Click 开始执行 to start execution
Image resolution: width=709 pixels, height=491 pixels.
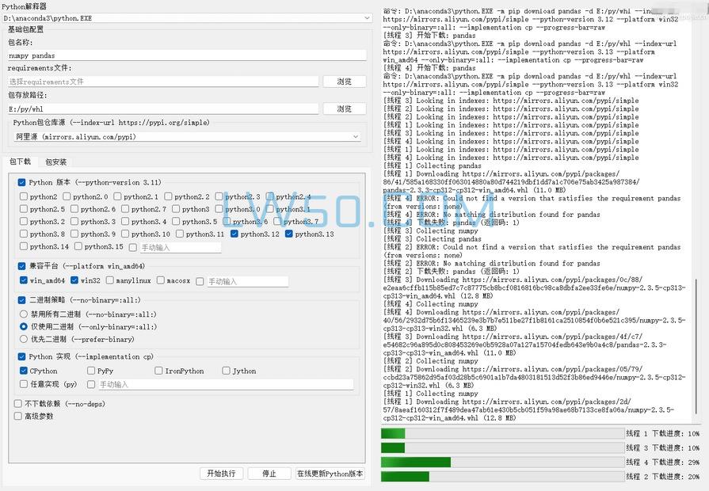221,474
